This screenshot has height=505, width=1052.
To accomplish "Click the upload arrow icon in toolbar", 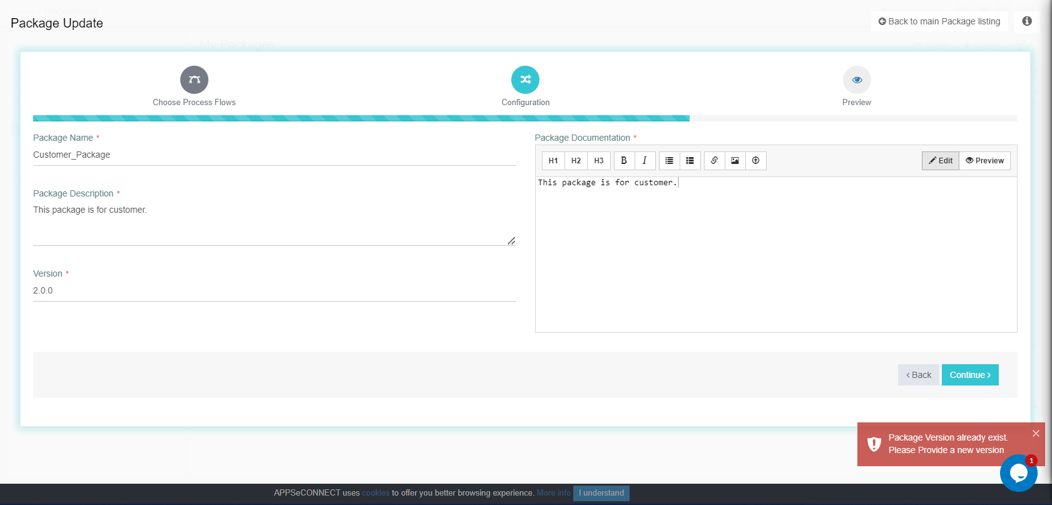I will pos(755,161).
